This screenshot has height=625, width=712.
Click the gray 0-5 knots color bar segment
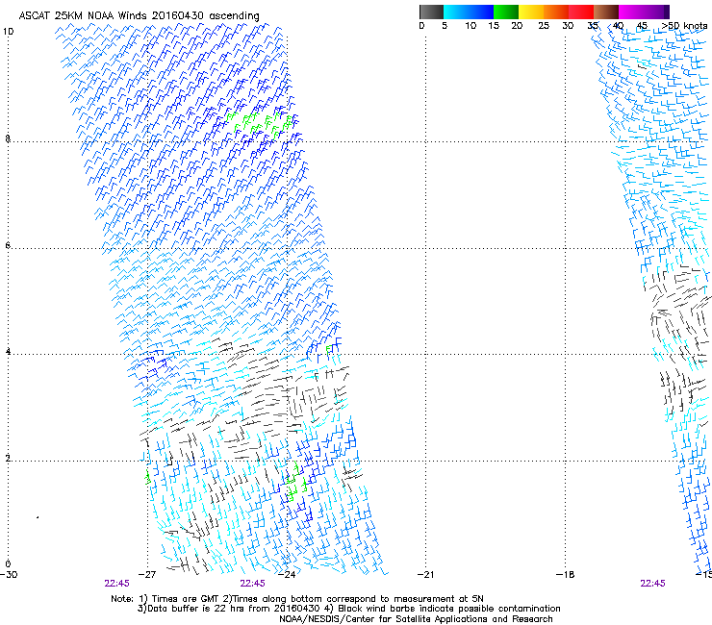coord(431,12)
